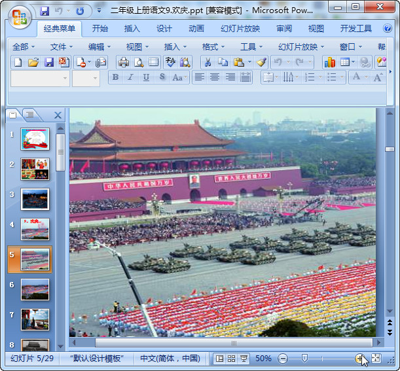
Task: Click the horizontal scrollbar of slide area
Action: click(x=234, y=343)
